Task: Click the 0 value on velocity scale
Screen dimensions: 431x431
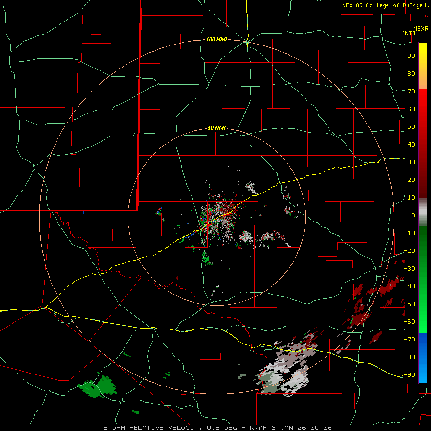Action: coord(413,215)
